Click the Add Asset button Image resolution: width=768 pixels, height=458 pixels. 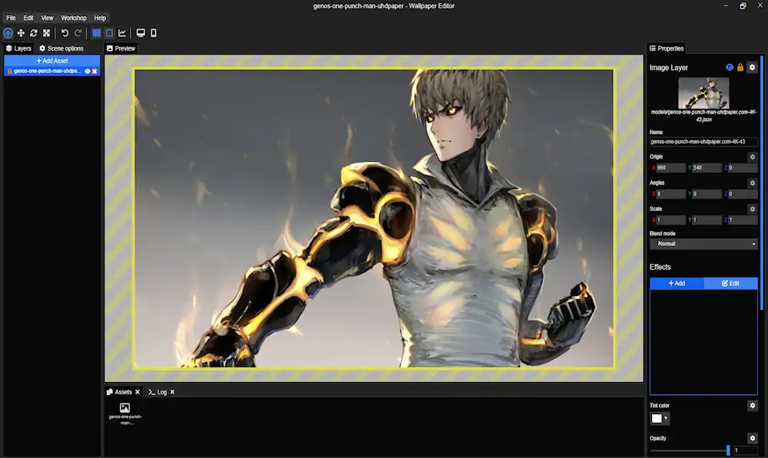(x=52, y=61)
